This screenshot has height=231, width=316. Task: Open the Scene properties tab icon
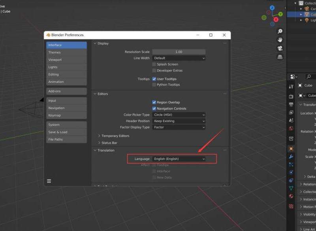tap(291, 120)
